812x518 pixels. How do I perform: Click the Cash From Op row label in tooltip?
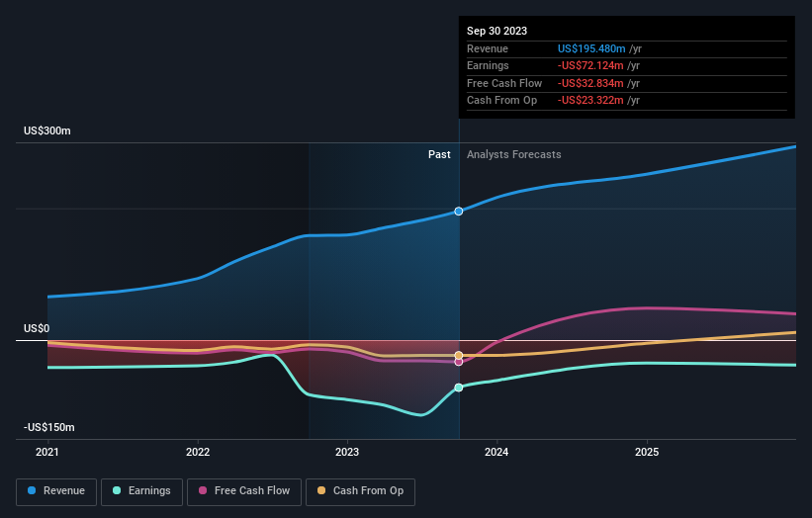point(501,101)
